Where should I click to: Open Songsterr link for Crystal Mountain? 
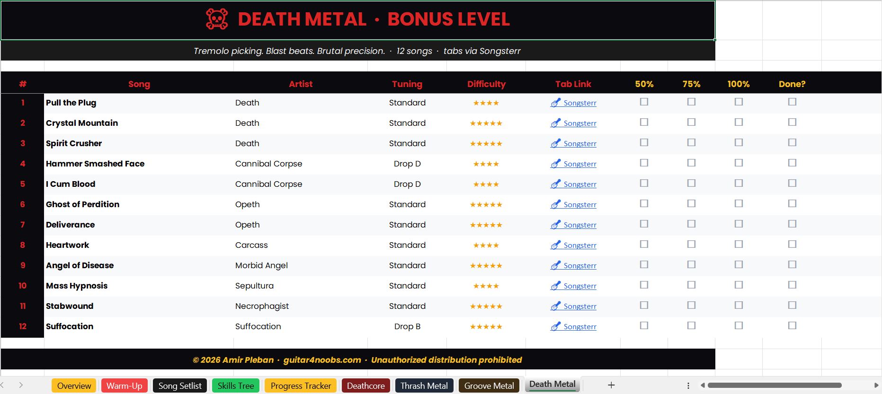[579, 123]
